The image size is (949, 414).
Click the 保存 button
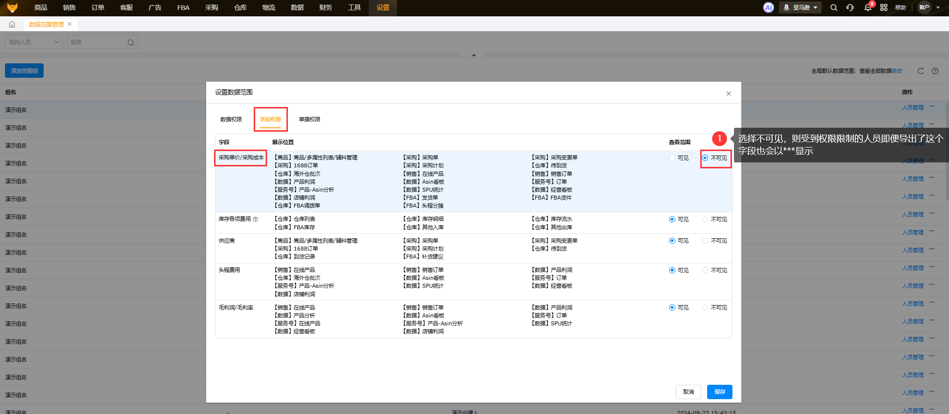pyautogui.click(x=720, y=392)
